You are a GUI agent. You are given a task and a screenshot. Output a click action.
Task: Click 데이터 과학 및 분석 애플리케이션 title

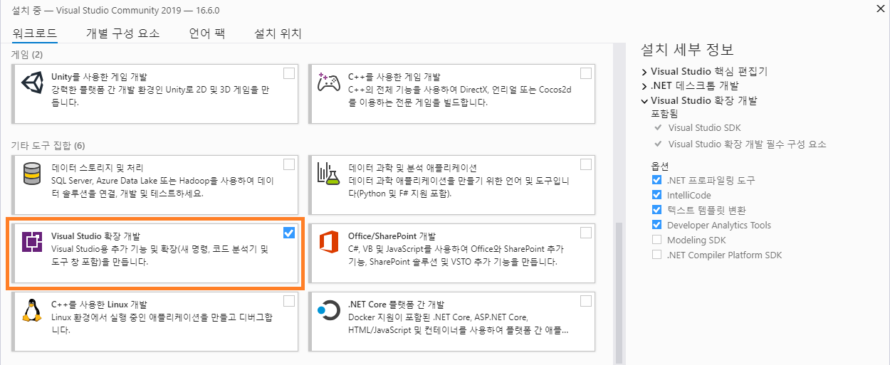click(x=412, y=168)
